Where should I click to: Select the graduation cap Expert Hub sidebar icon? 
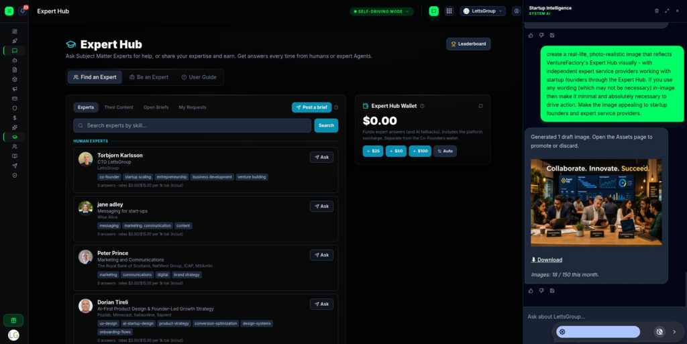(x=15, y=137)
